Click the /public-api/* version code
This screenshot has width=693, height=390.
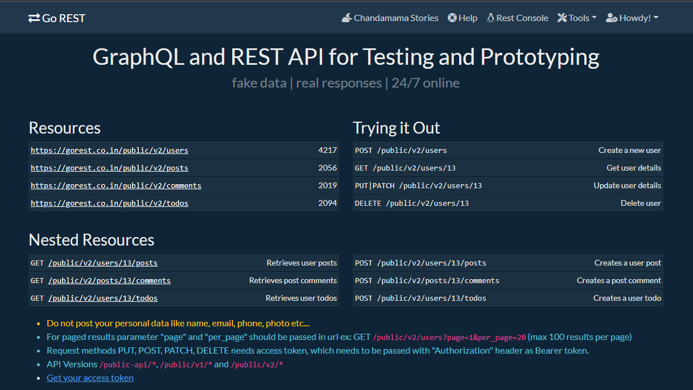pos(127,364)
